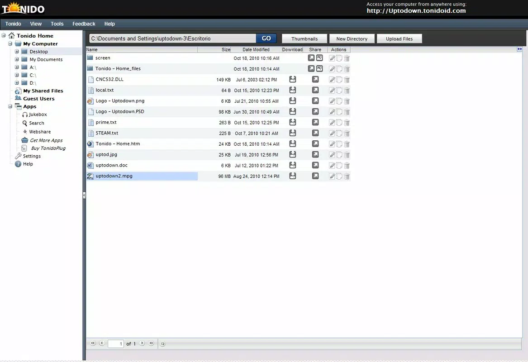Delete uptodown2.mpg with the trash icon
Screen dimensions: 528x362
tap(347, 176)
